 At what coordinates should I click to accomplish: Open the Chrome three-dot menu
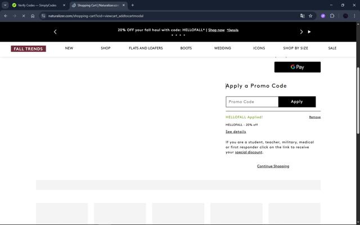point(354,16)
